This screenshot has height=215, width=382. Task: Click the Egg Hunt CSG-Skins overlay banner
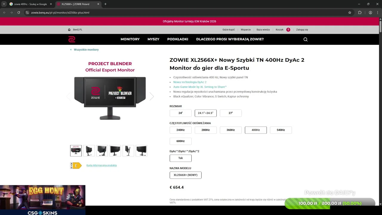point(43,200)
